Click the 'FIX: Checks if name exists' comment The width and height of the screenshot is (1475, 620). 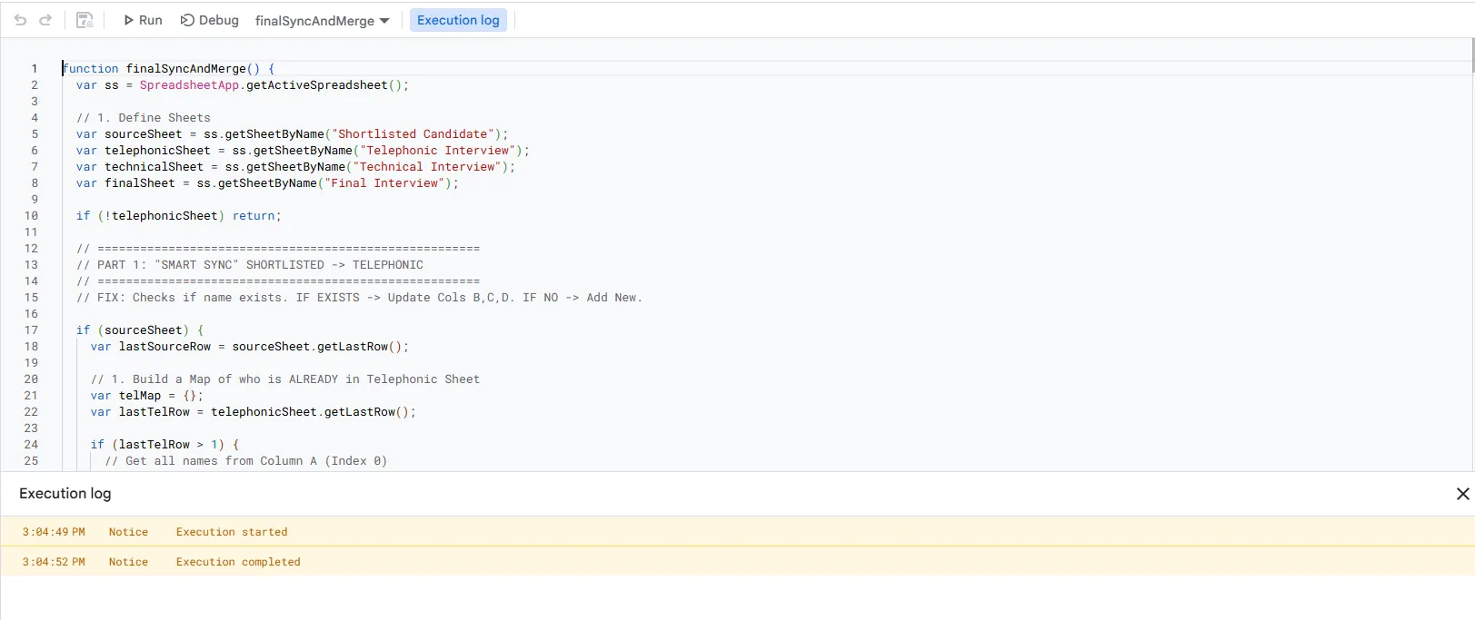point(359,298)
